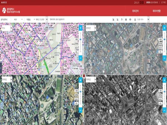The height and width of the screenshot is (125, 167).
Task: Open the 2019년 year dropdown
Action: [x=90, y=28]
